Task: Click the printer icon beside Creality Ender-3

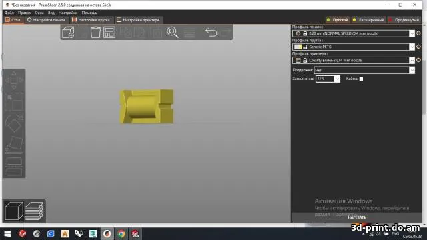Action: tap(298, 60)
